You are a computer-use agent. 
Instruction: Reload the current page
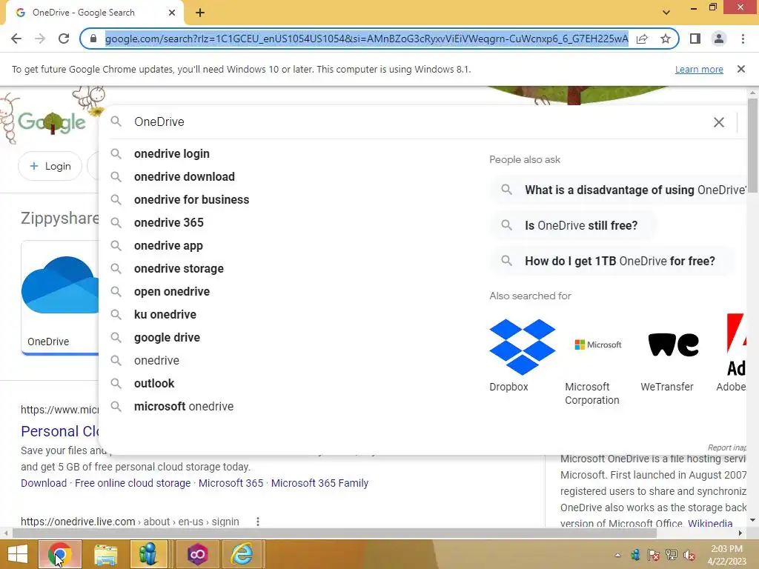tap(64, 39)
